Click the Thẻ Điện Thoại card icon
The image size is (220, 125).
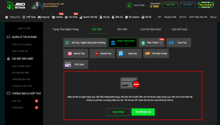147,53
